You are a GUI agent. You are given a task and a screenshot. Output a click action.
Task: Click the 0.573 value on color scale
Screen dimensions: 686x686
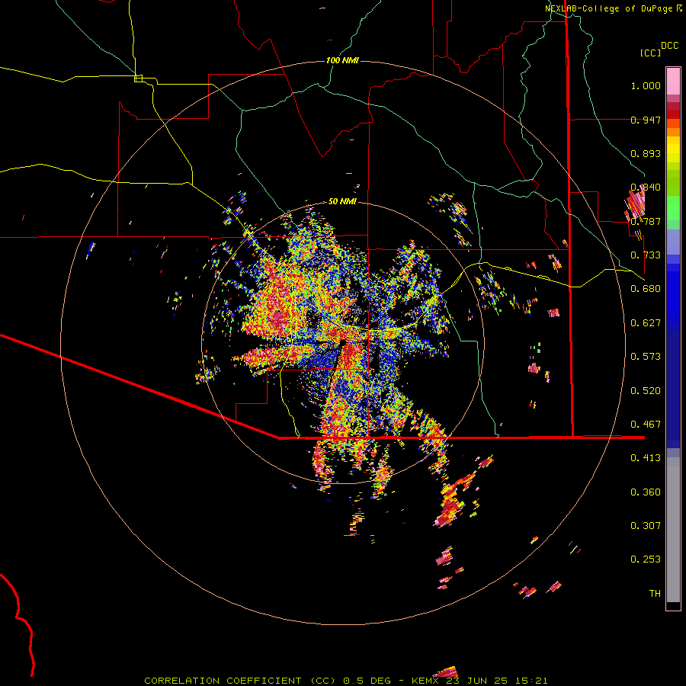click(646, 357)
